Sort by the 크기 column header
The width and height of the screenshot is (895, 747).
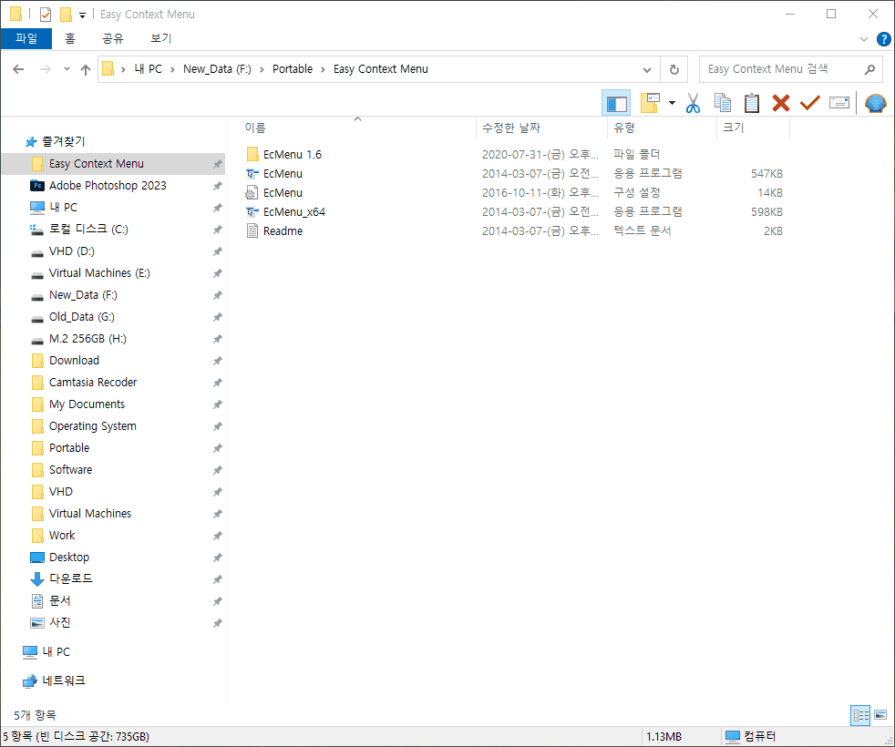[753, 128]
